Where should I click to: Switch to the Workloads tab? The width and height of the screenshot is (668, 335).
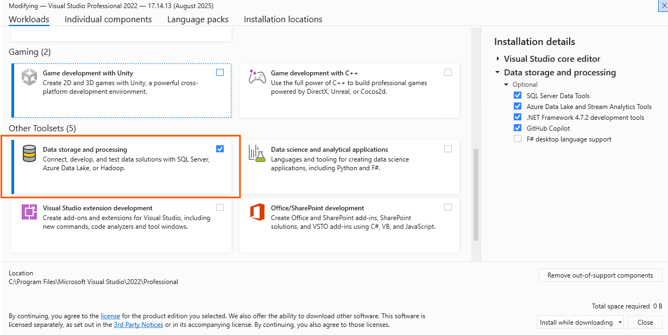click(x=29, y=20)
